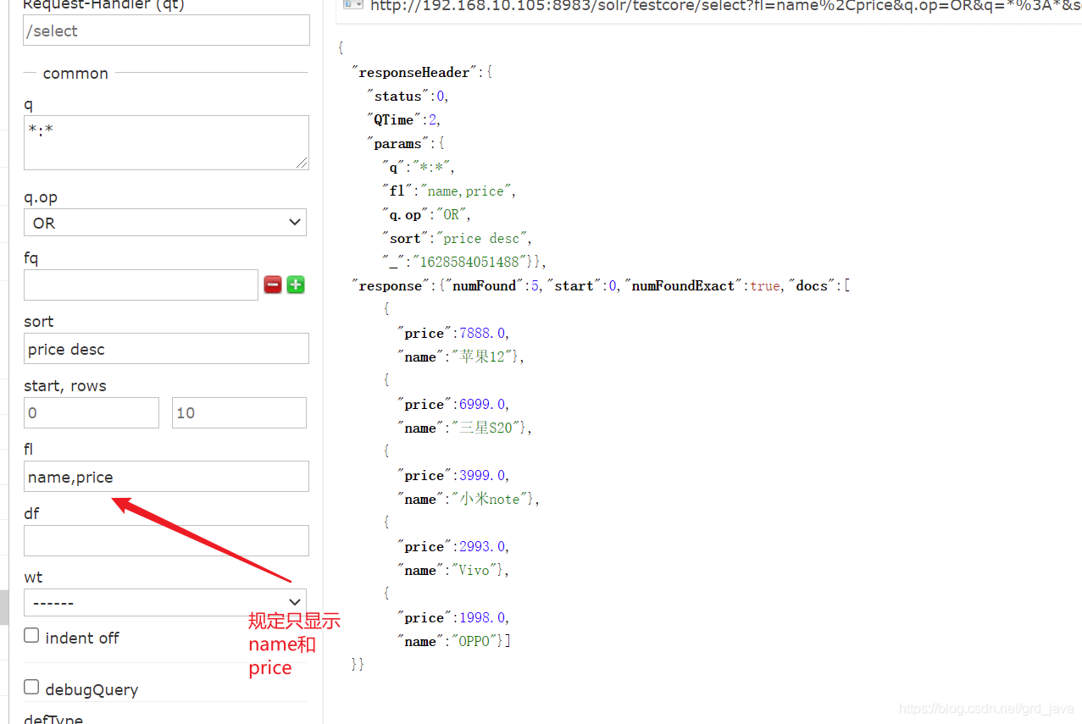The height and width of the screenshot is (724, 1082).
Task: Select the "sort":"price desc" params line
Action: (457, 238)
